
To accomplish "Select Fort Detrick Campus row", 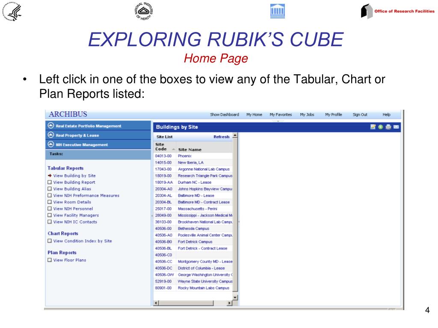I will point(193,242).
